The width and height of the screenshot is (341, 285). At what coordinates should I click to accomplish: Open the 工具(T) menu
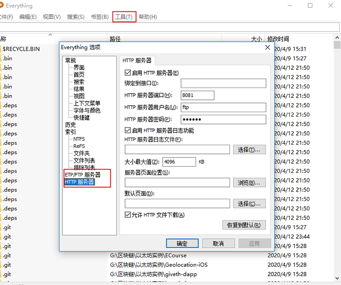pyautogui.click(x=124, y=17)
